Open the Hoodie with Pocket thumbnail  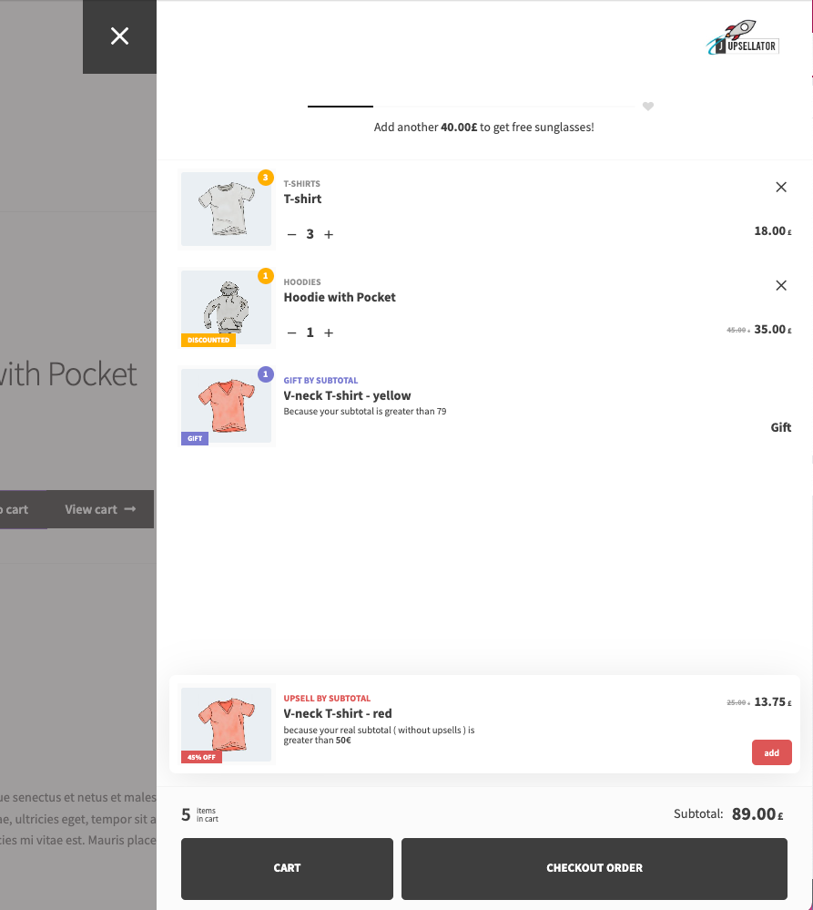(226, 308)
